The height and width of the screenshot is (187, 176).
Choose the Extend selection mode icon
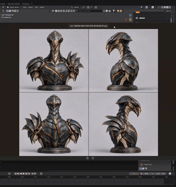click(10, 11)
